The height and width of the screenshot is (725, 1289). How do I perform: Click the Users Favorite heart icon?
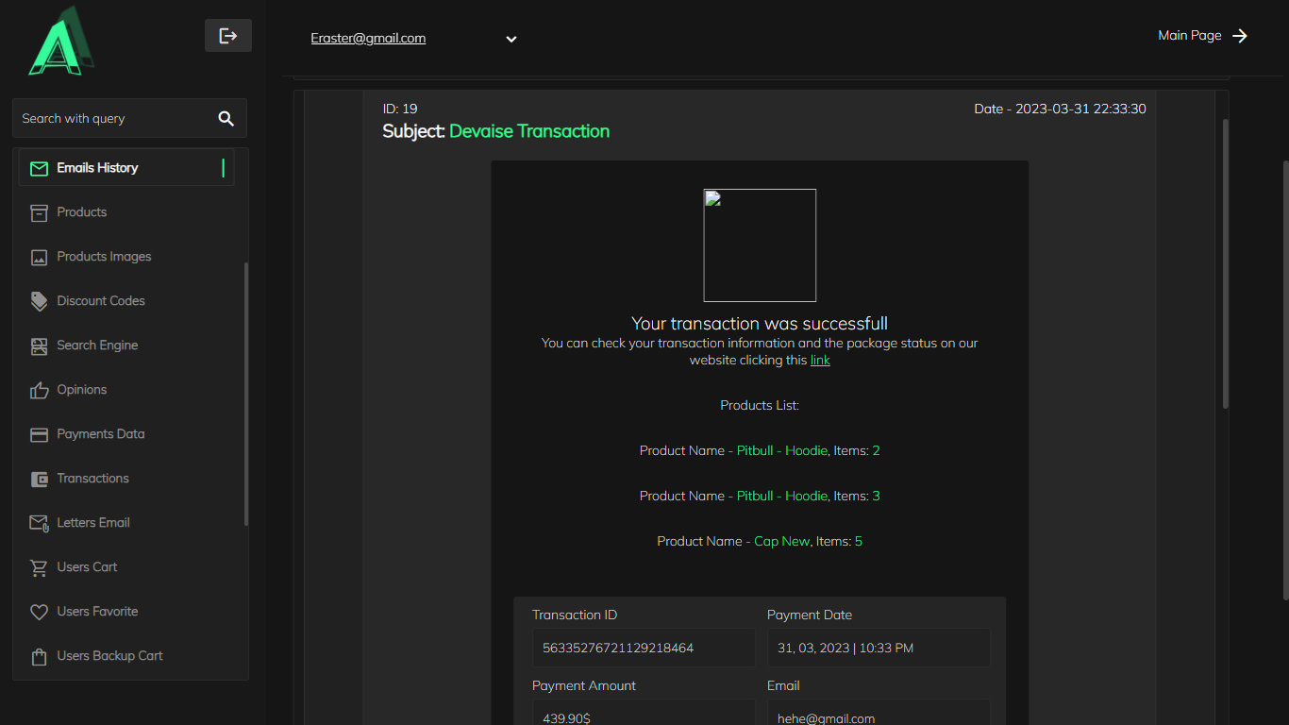coord(39,612)
